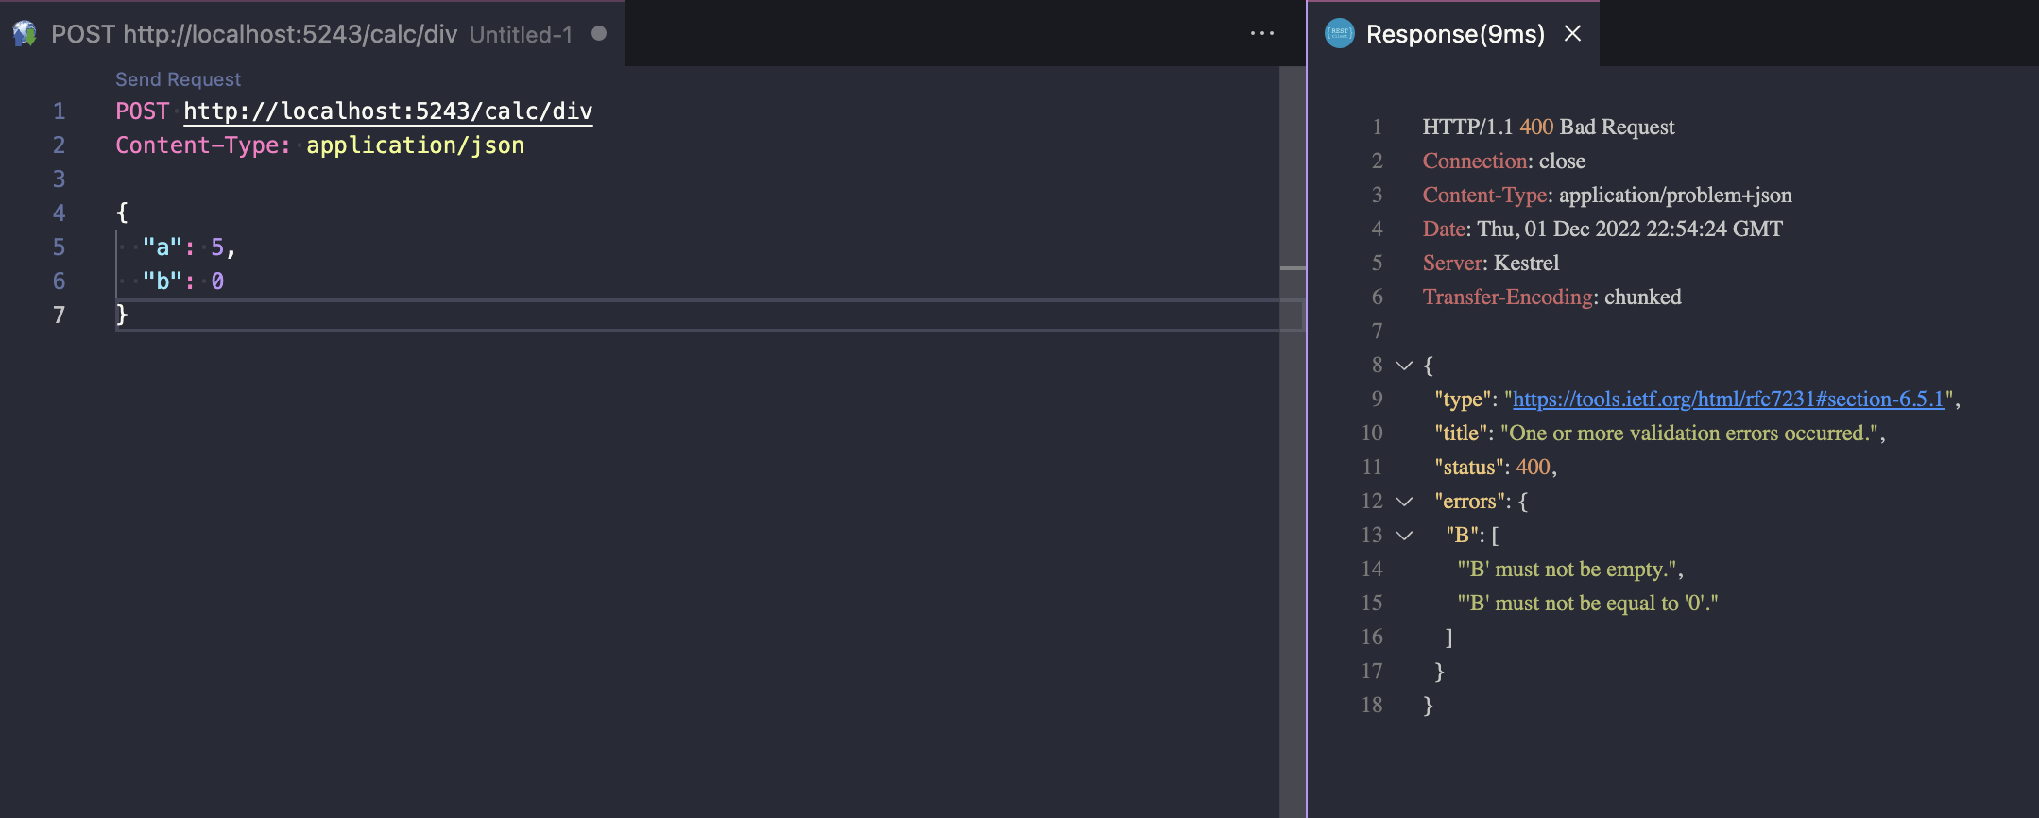Screen dimensions: 2039x818
Task: Click the REST Client icon on the Response tab
Action: click(x=1340, y=34)
